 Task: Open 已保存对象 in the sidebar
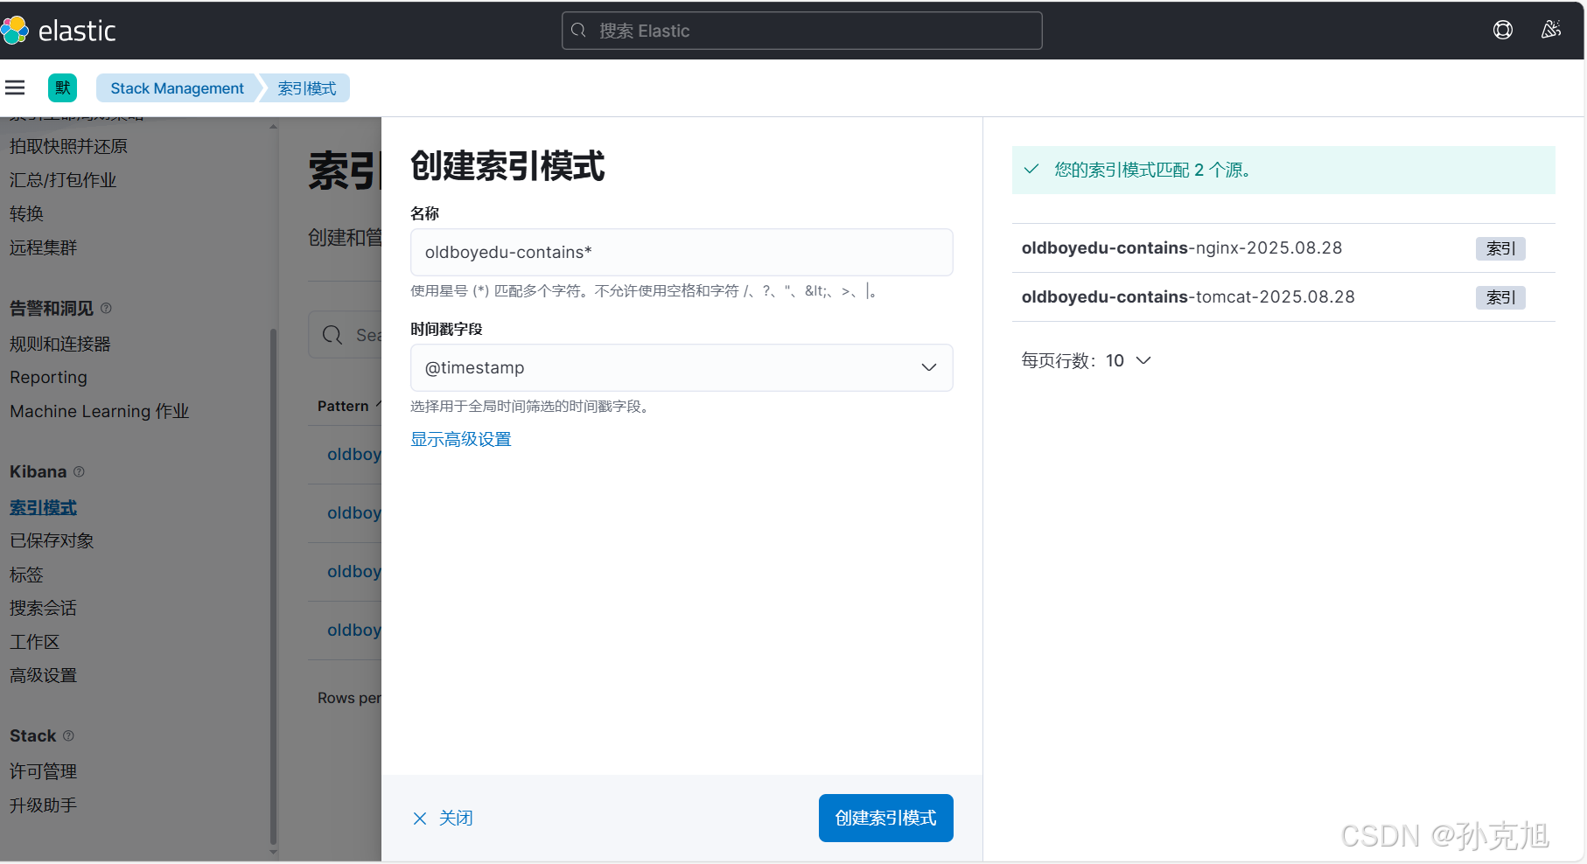pyautogui.click(x=52, y=541)
